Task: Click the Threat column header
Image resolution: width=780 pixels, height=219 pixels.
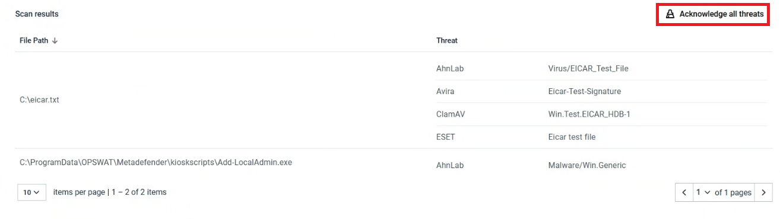Action: (447, 40)
